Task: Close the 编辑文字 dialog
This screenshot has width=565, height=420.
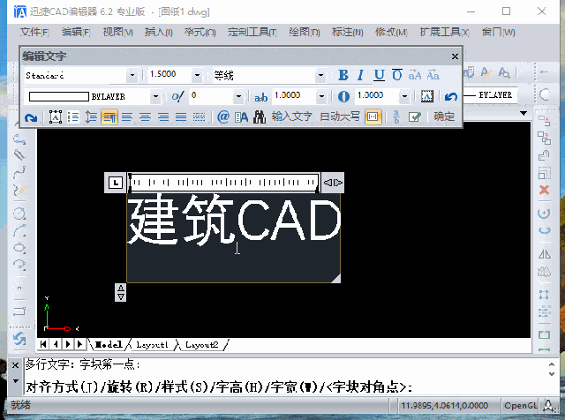Action: click(455, 56)
